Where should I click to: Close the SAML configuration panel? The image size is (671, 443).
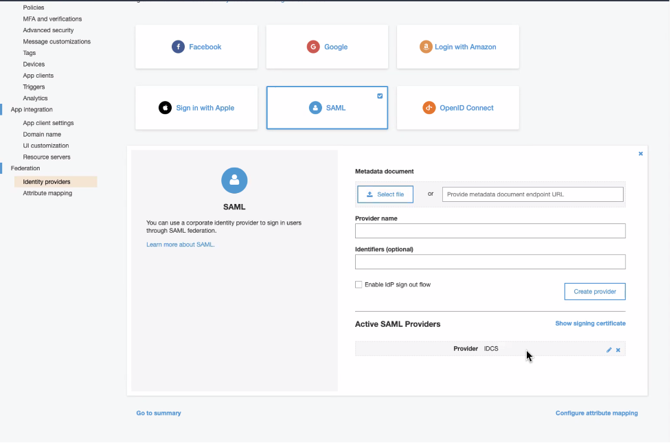pos(641,154)
